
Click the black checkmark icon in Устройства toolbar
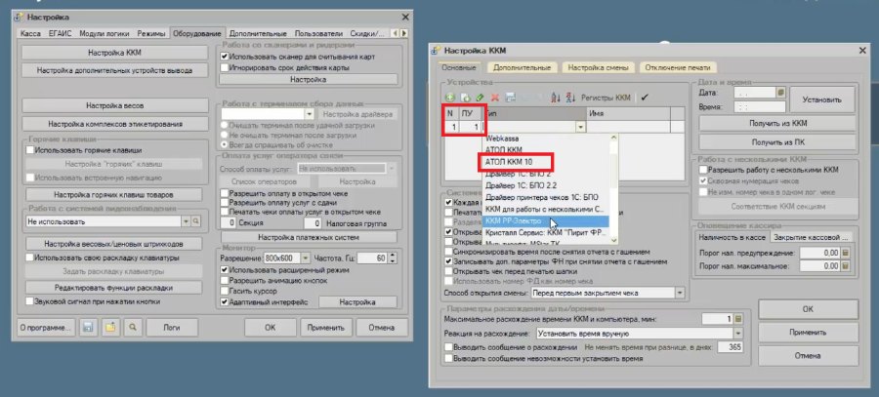coord(645,98)
